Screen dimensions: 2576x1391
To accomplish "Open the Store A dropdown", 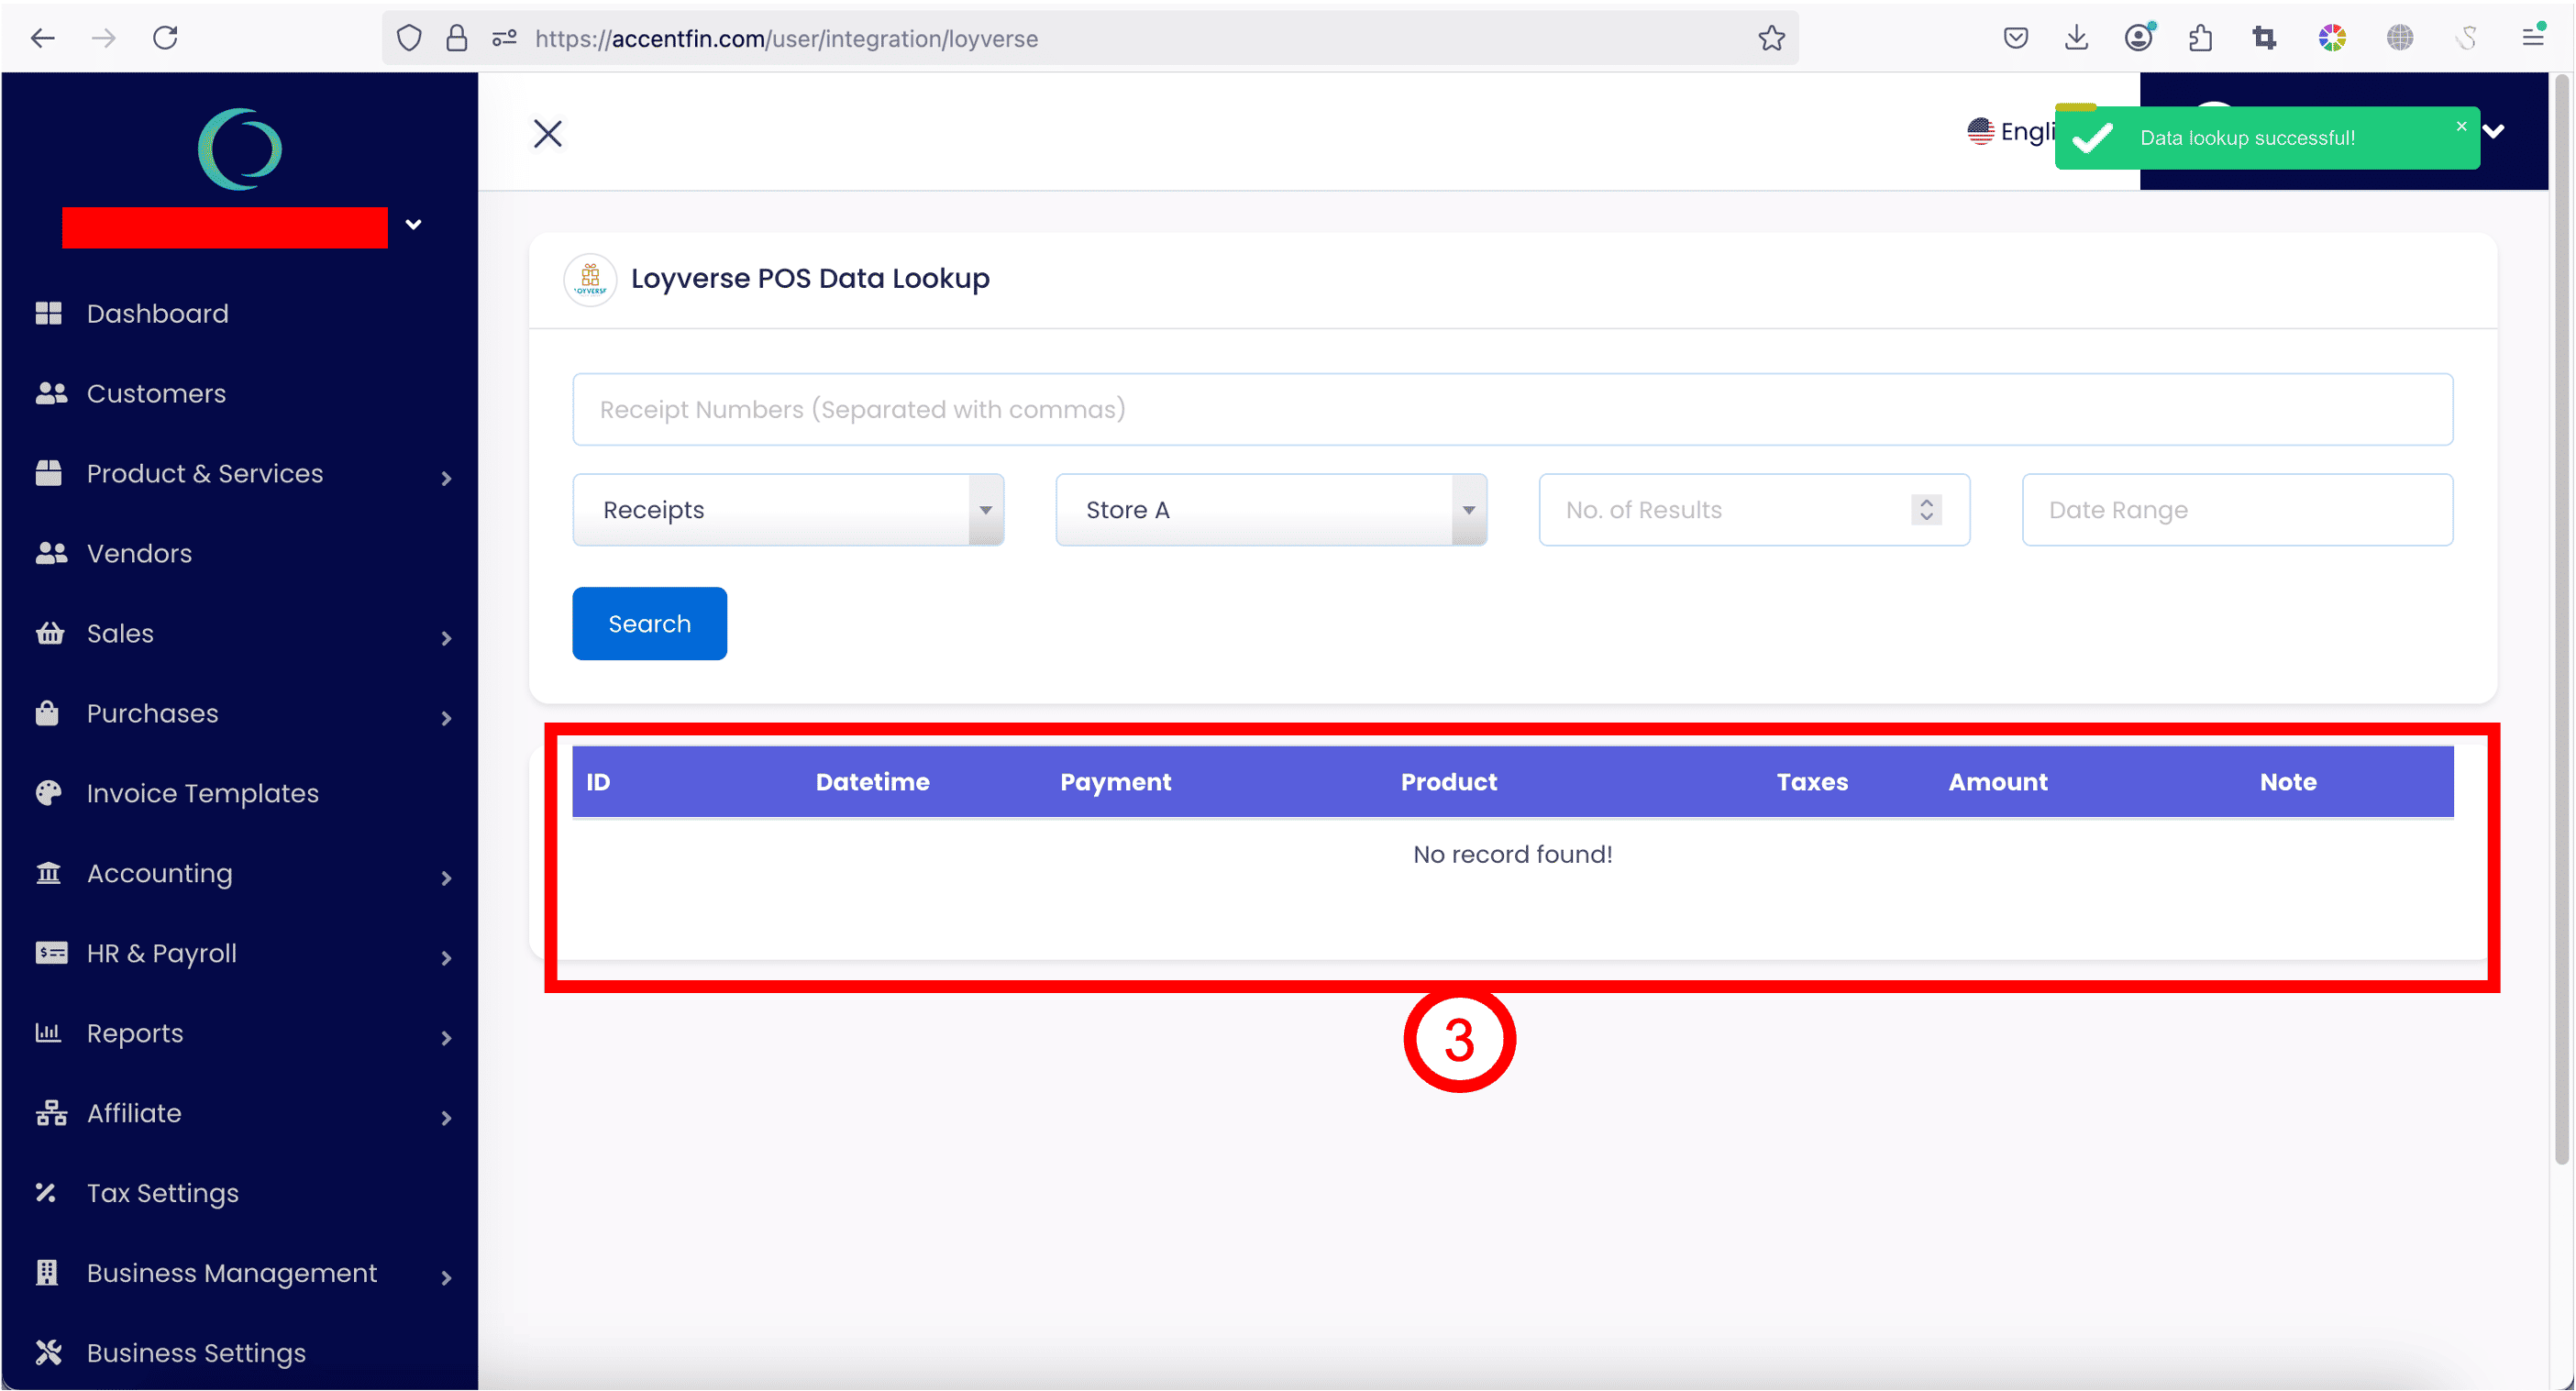I will click(x=1270, y=510).
